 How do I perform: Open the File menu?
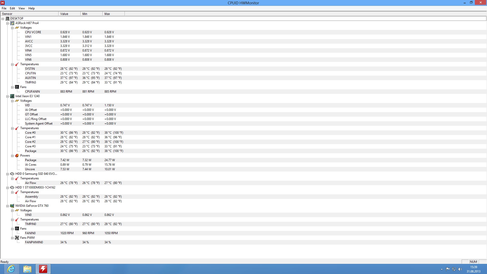point(4,8)
